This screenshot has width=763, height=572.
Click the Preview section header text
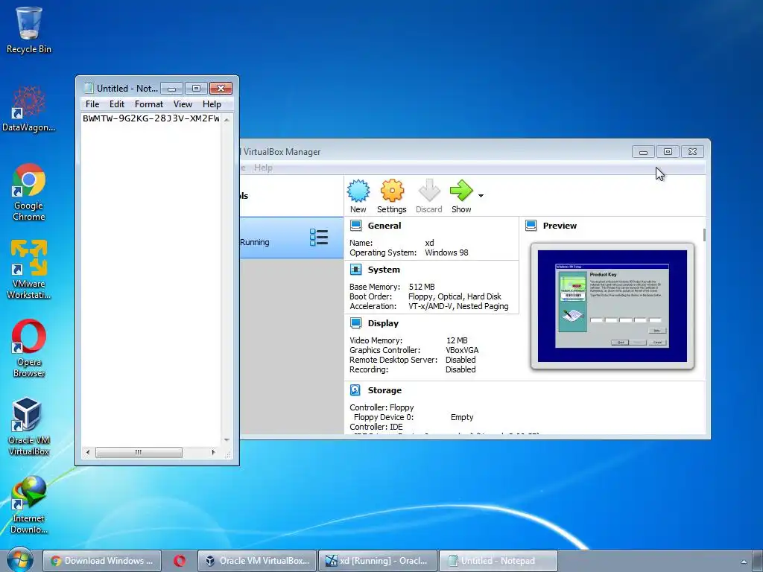(x=560, y=226)
